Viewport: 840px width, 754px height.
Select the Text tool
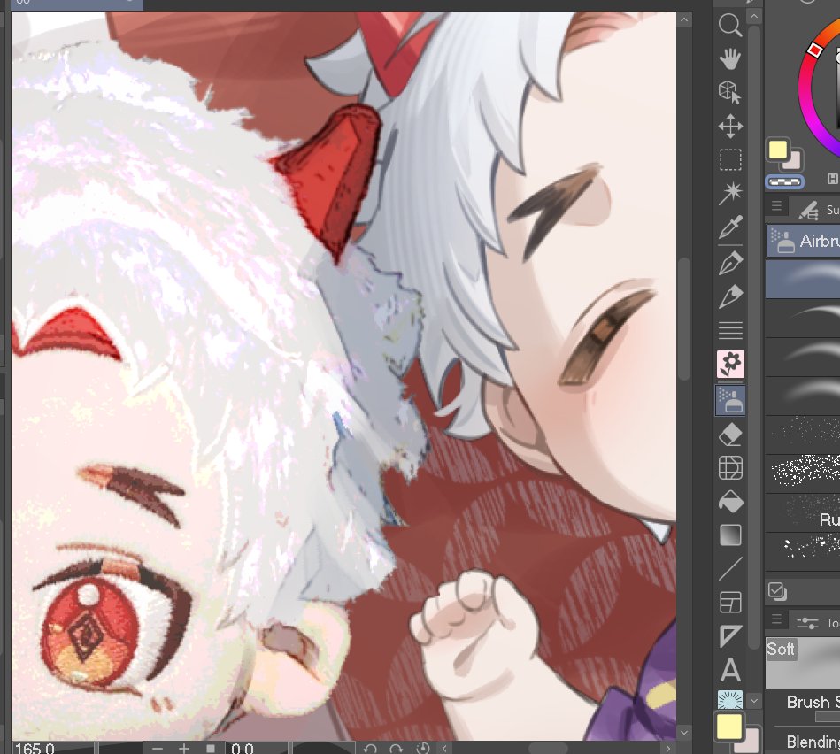730,670
